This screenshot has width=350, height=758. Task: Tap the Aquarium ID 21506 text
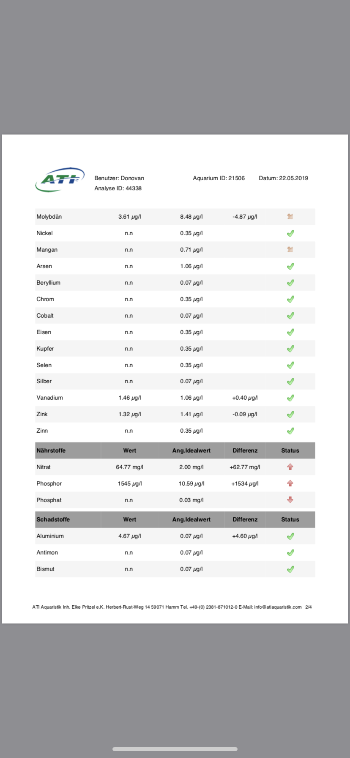pos(219,178)
